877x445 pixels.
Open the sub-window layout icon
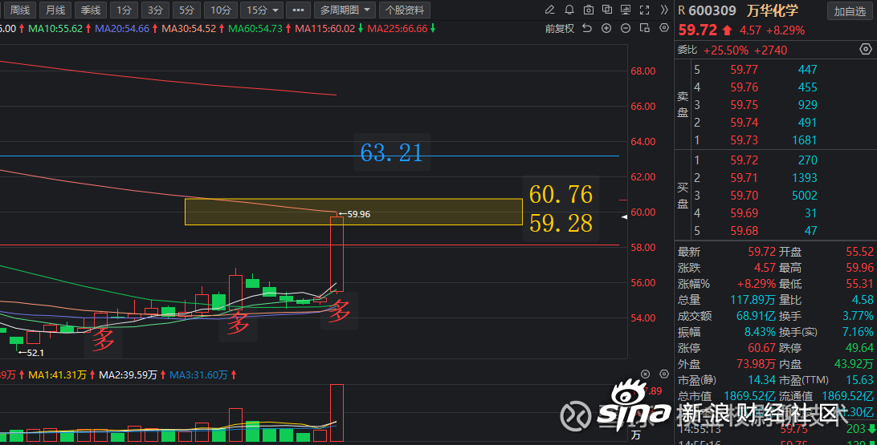point(644,29)
